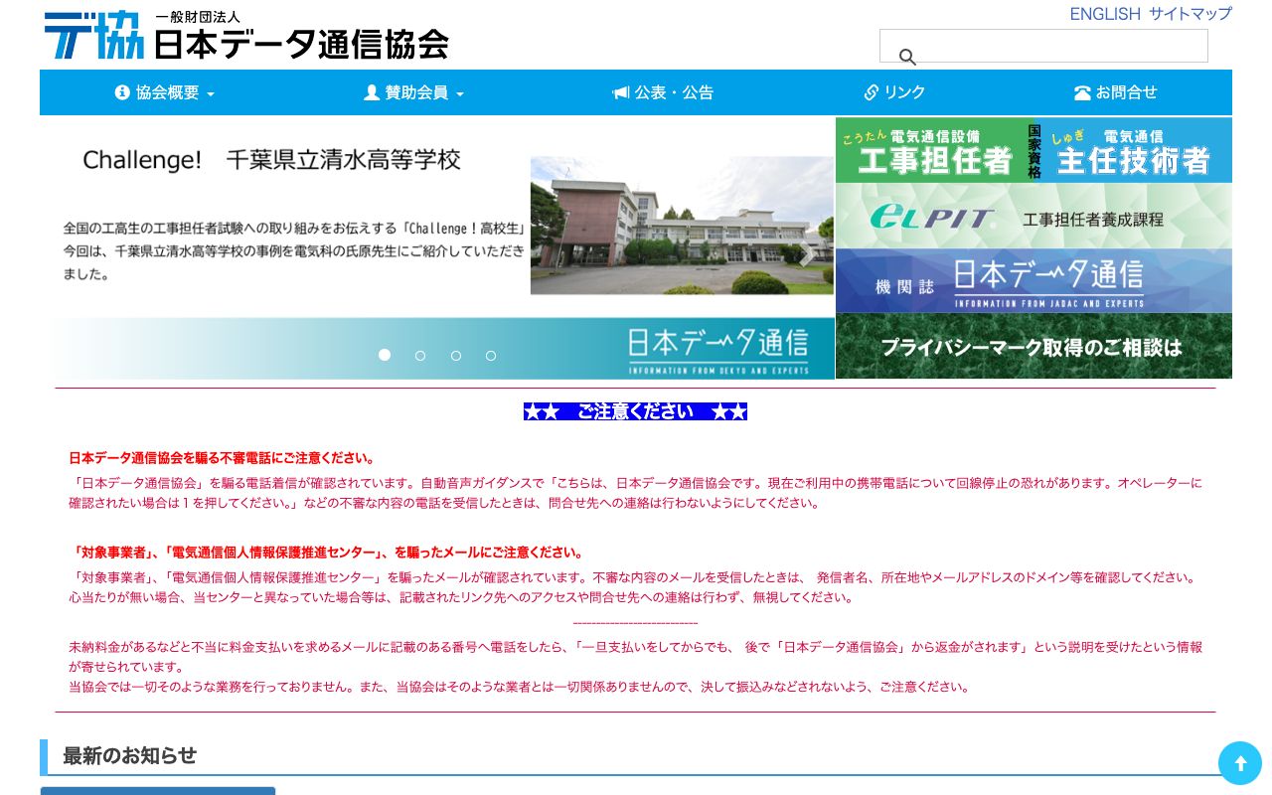Click the chain-link icon on リンク
The image size is (1272, 795).
coord(872,91)
